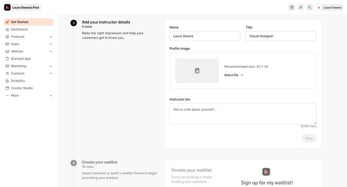Click the Title input field
347x187 pixels.
[x=281, y=36]
